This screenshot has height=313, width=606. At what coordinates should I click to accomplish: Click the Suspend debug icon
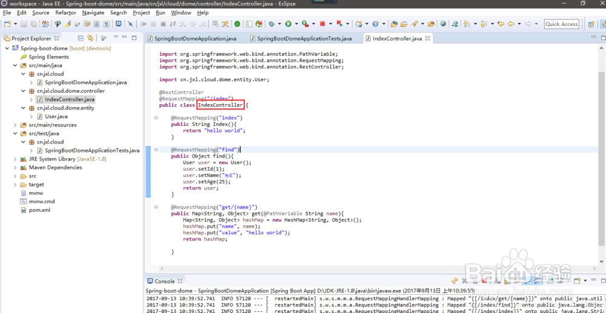[153, 24]
